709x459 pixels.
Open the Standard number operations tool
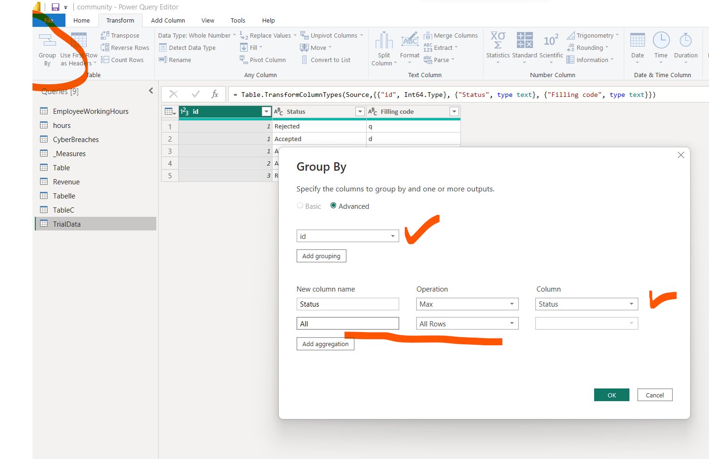[x=524, y=47]
